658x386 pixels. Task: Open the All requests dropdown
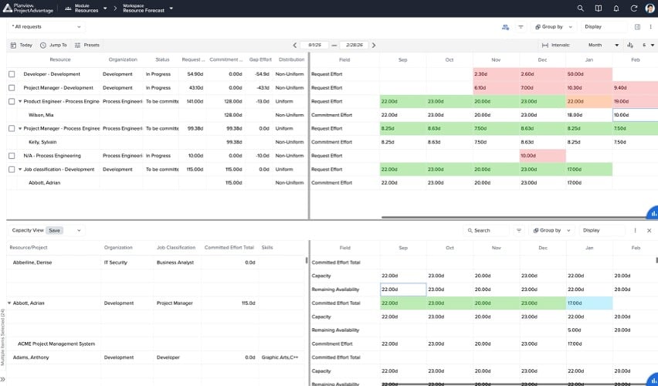point(46,27)
